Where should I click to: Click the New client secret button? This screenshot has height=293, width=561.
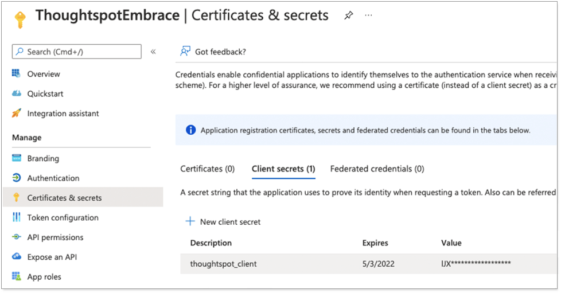[223, 221]
